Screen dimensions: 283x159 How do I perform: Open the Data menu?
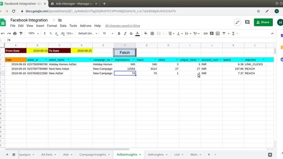[63, 26]
